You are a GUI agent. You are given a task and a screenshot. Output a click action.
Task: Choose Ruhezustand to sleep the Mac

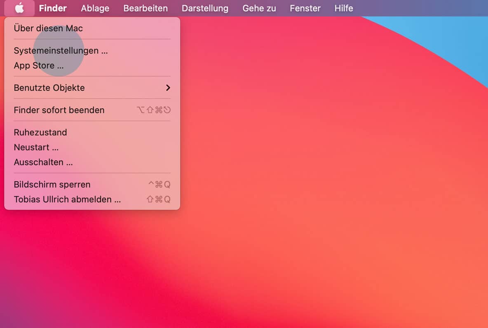[x=92, y=132]
